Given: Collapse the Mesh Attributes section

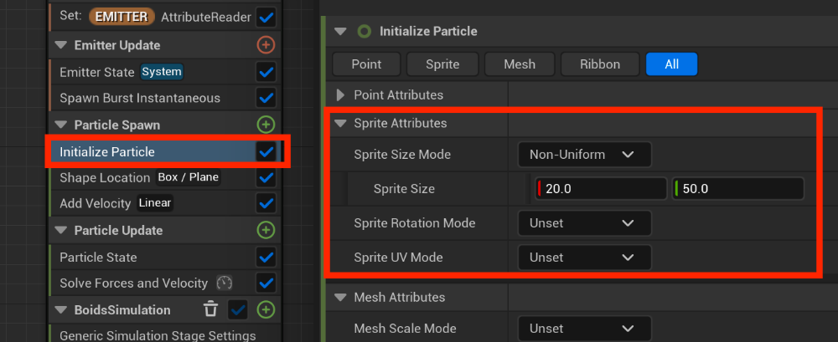Looking at the screenshot, I should click(x=340, y=297).
